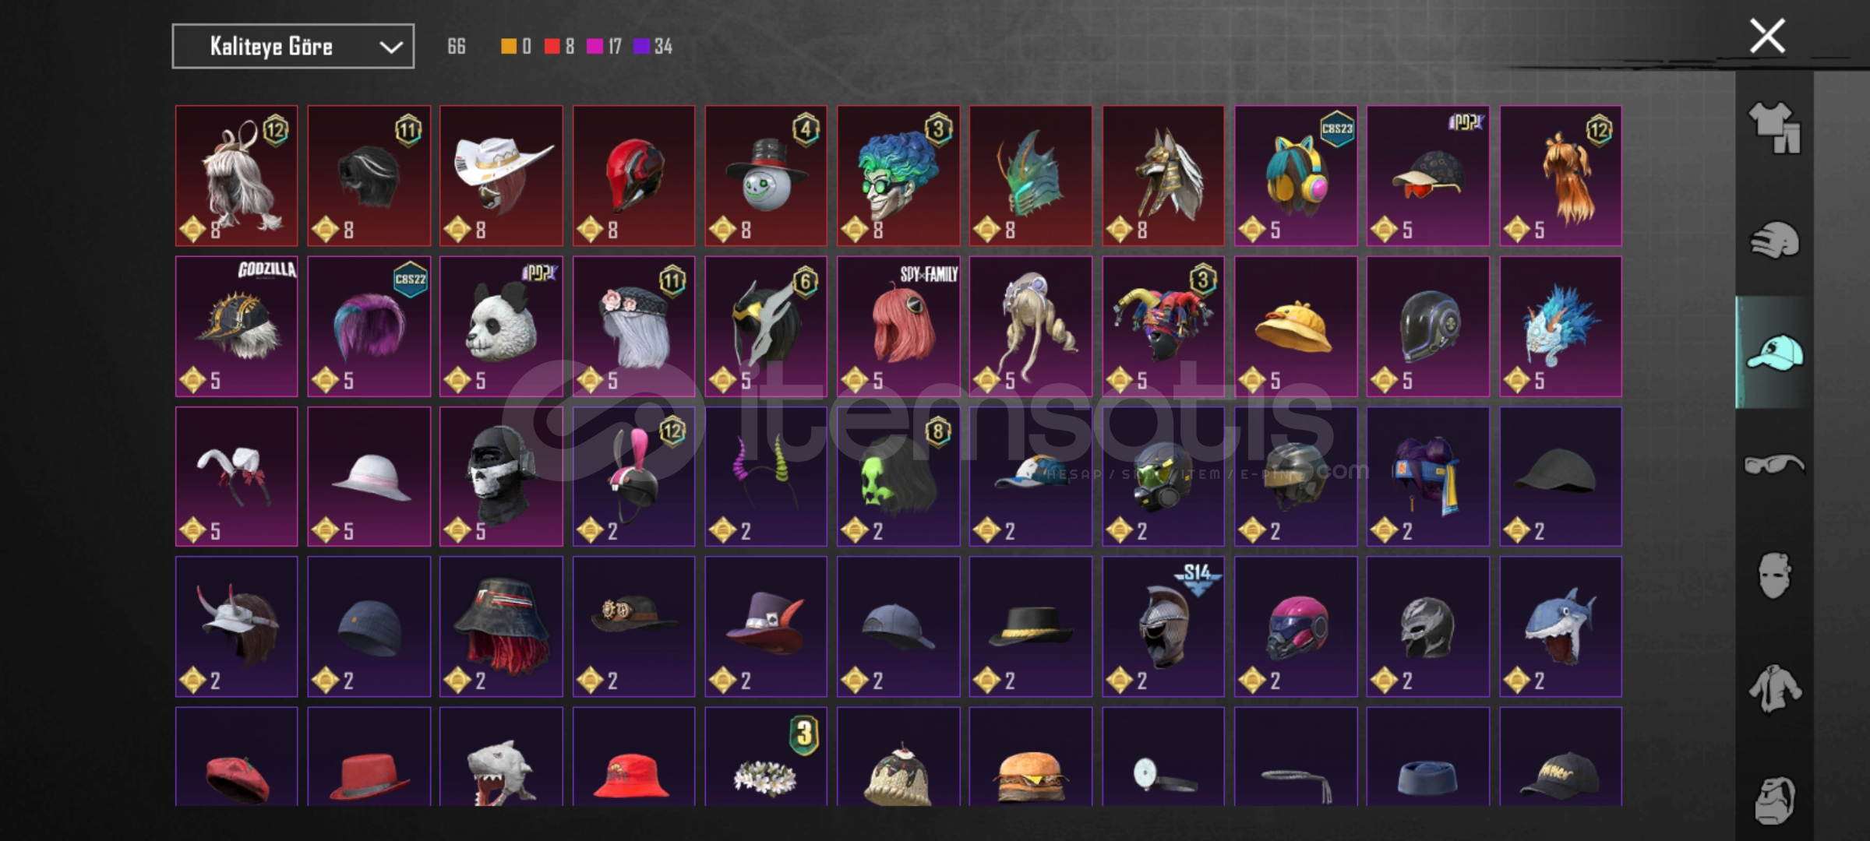Pick the SPY×FAMILY pink hair item
This screenshot has width=1870, height=841.
(x=898, y=326)
